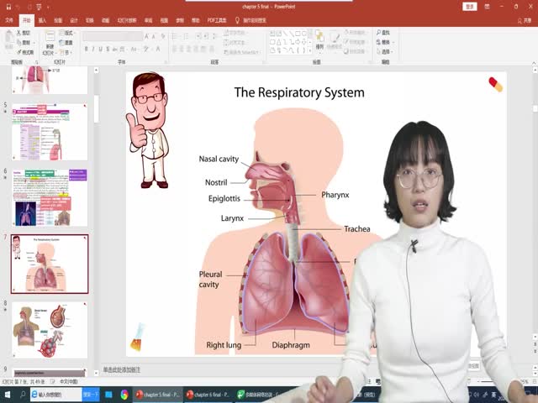Screen dimensions: 538x403
Task: Open the Select dropdown in editing group
Action: coord(383,51)
